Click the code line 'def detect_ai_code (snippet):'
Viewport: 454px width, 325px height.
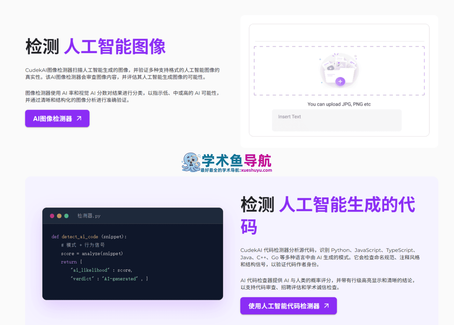pyautogui.click(x=89, y=237)
